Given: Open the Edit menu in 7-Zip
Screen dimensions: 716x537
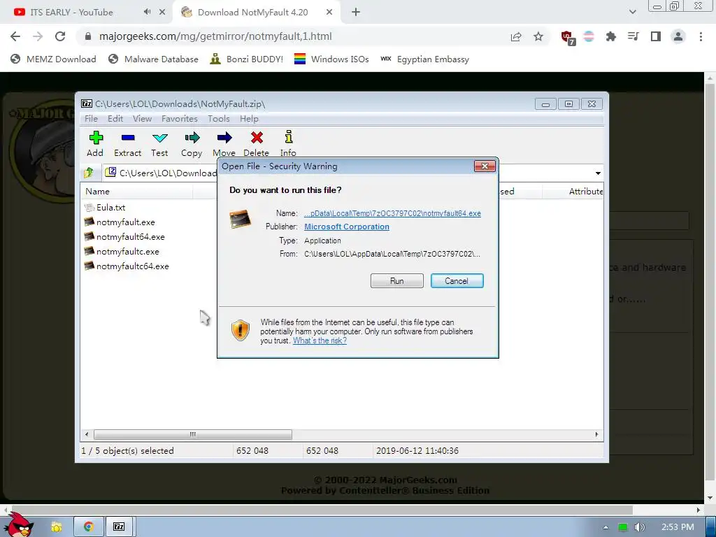Looking at the screenshot, I should (115, 119).
